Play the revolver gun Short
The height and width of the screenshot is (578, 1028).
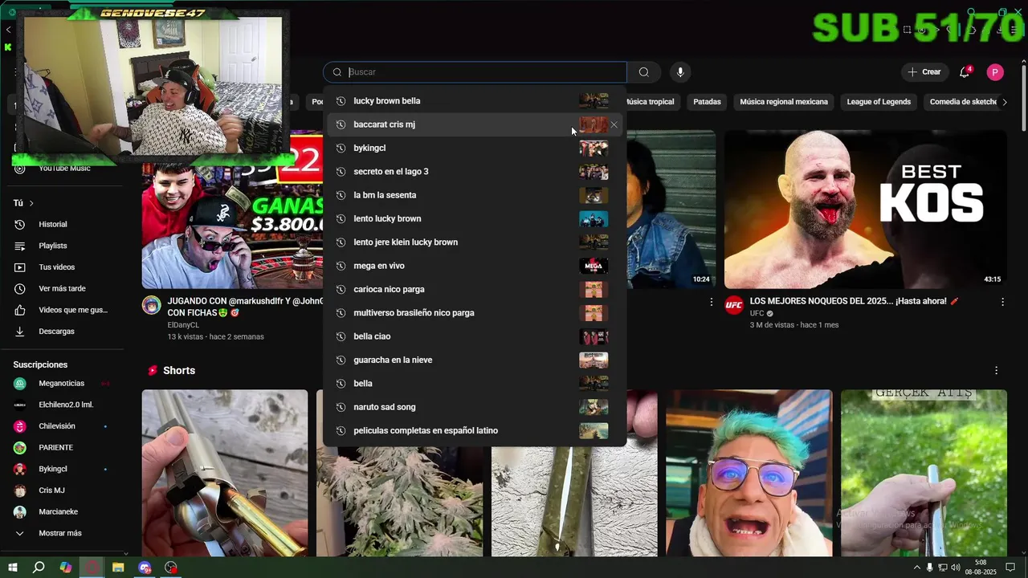[225, 473]
